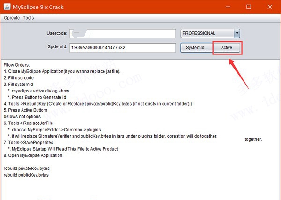Click the SystemId input field
This screenshot has height=200, width=281.
122,48
